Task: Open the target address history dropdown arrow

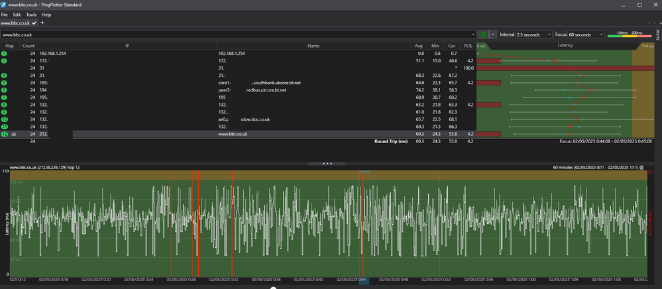Action: [x=473, y=34]
